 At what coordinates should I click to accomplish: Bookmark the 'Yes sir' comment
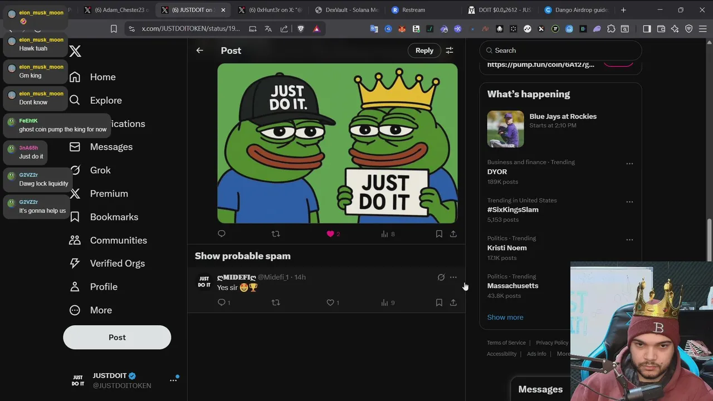[x=439, y=302]
